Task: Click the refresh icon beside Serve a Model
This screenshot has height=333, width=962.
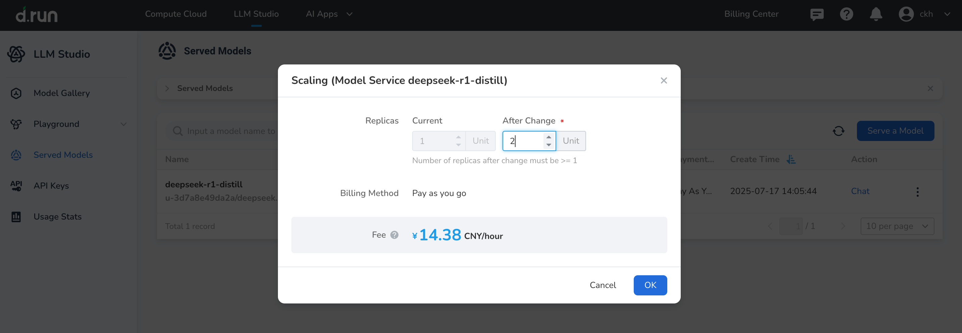Action: click(838, 131)
